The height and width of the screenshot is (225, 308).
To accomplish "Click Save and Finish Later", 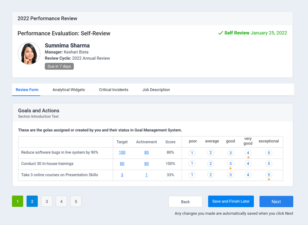I will pyautogui.click(x=231, y=201).
